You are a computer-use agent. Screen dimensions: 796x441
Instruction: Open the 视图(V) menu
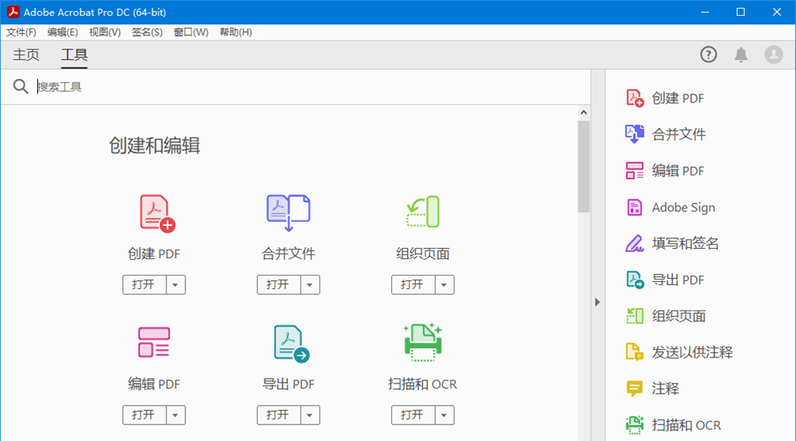[x=105, y=32]
